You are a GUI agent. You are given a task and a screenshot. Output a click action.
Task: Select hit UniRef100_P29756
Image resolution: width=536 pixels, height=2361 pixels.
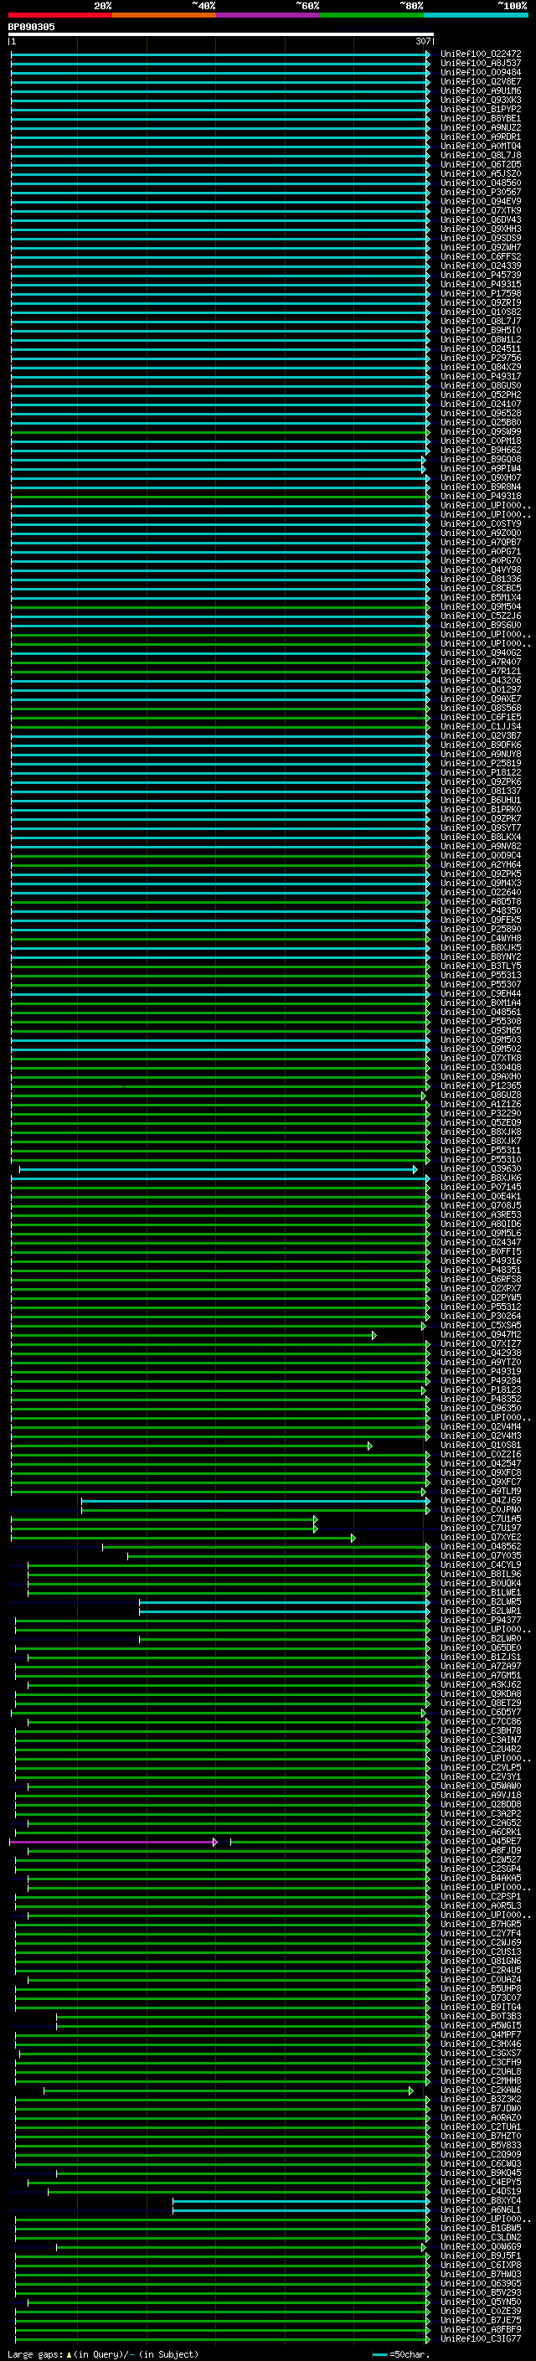point(481,358)
